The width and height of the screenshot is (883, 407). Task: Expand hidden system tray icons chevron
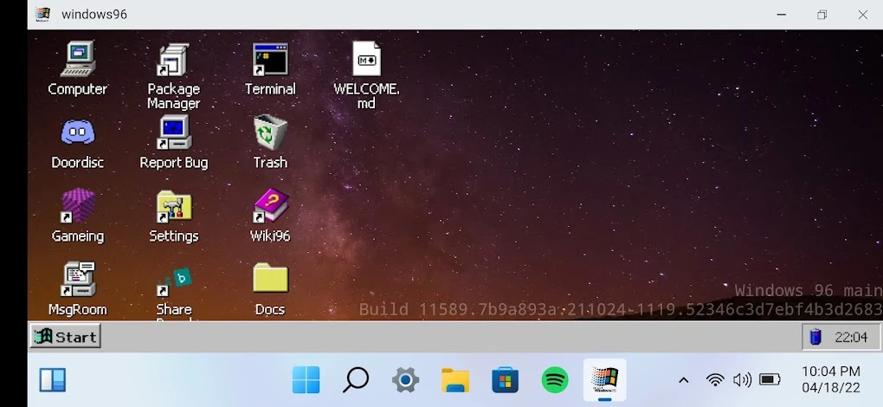coord(683,380)
